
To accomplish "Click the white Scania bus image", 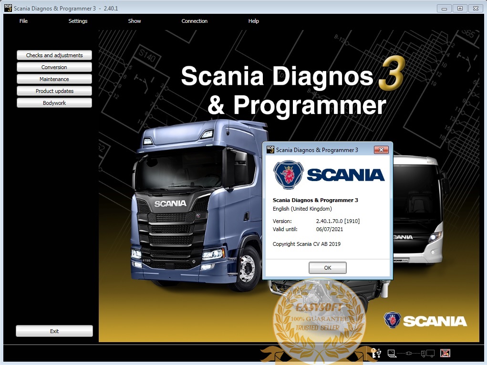I will pyautogui.click(x=418, y=211).
